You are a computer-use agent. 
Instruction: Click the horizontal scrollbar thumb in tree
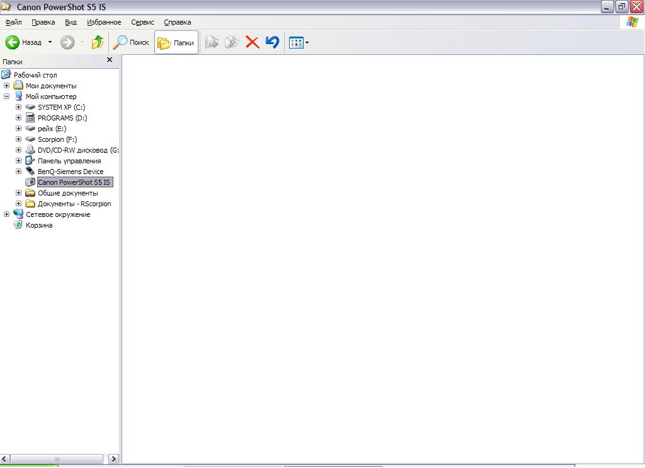(x=56, y=459)
